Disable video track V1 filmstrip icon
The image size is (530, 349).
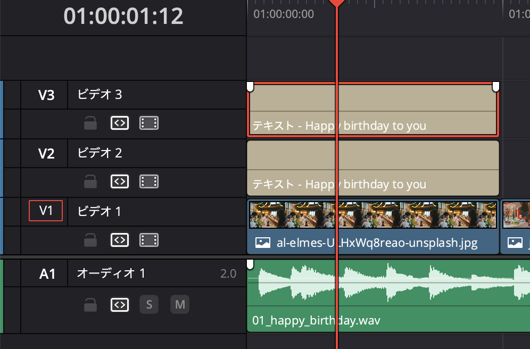tap(149, 240)
